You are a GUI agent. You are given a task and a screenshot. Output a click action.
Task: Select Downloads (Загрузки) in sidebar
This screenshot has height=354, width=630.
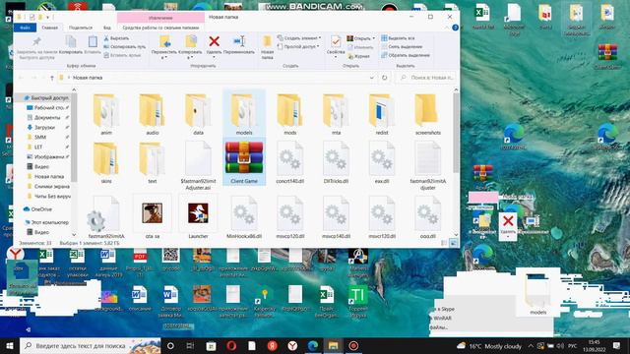(x=41, y=127)
